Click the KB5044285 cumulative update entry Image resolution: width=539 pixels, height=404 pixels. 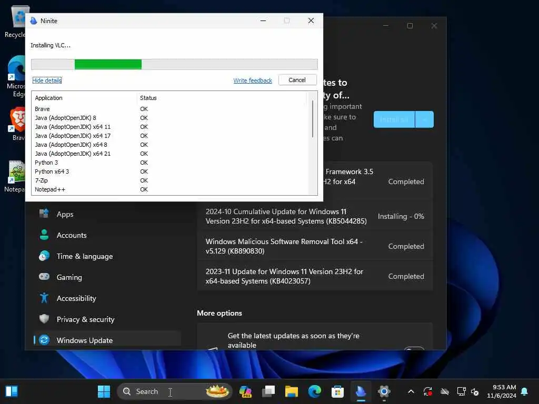[315, 216]
